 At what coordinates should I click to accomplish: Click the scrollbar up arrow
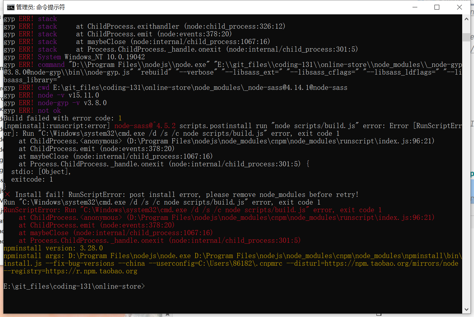(466, 19)
